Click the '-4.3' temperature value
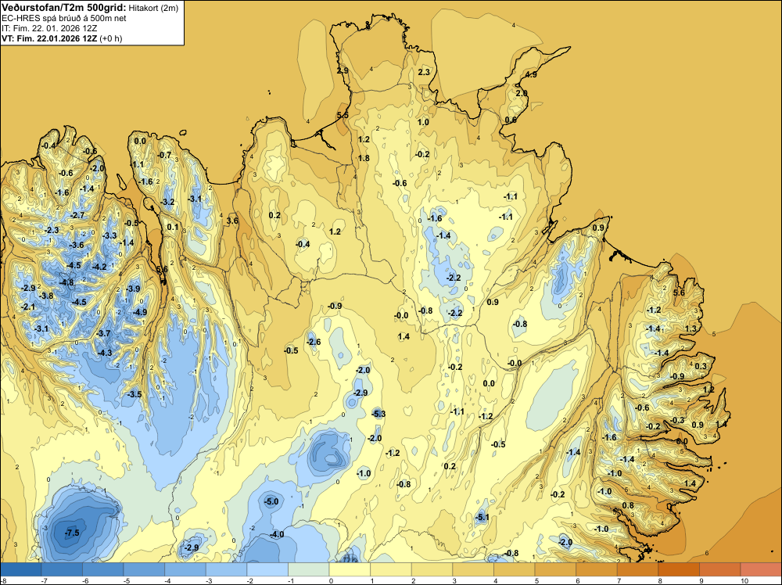 tap(105, 353)
